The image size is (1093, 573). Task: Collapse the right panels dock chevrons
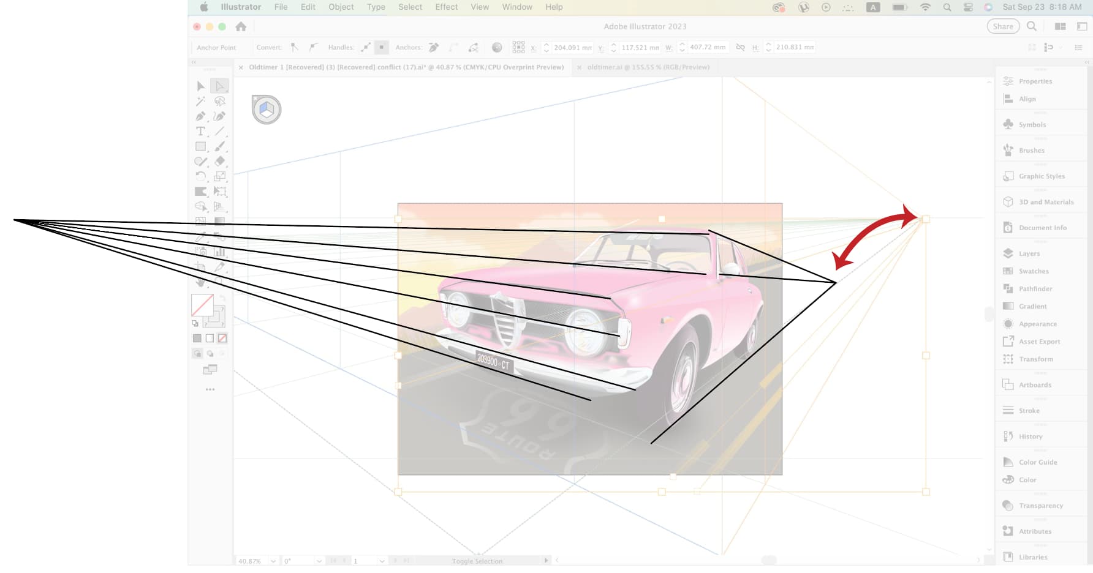tap(1087, 62)
